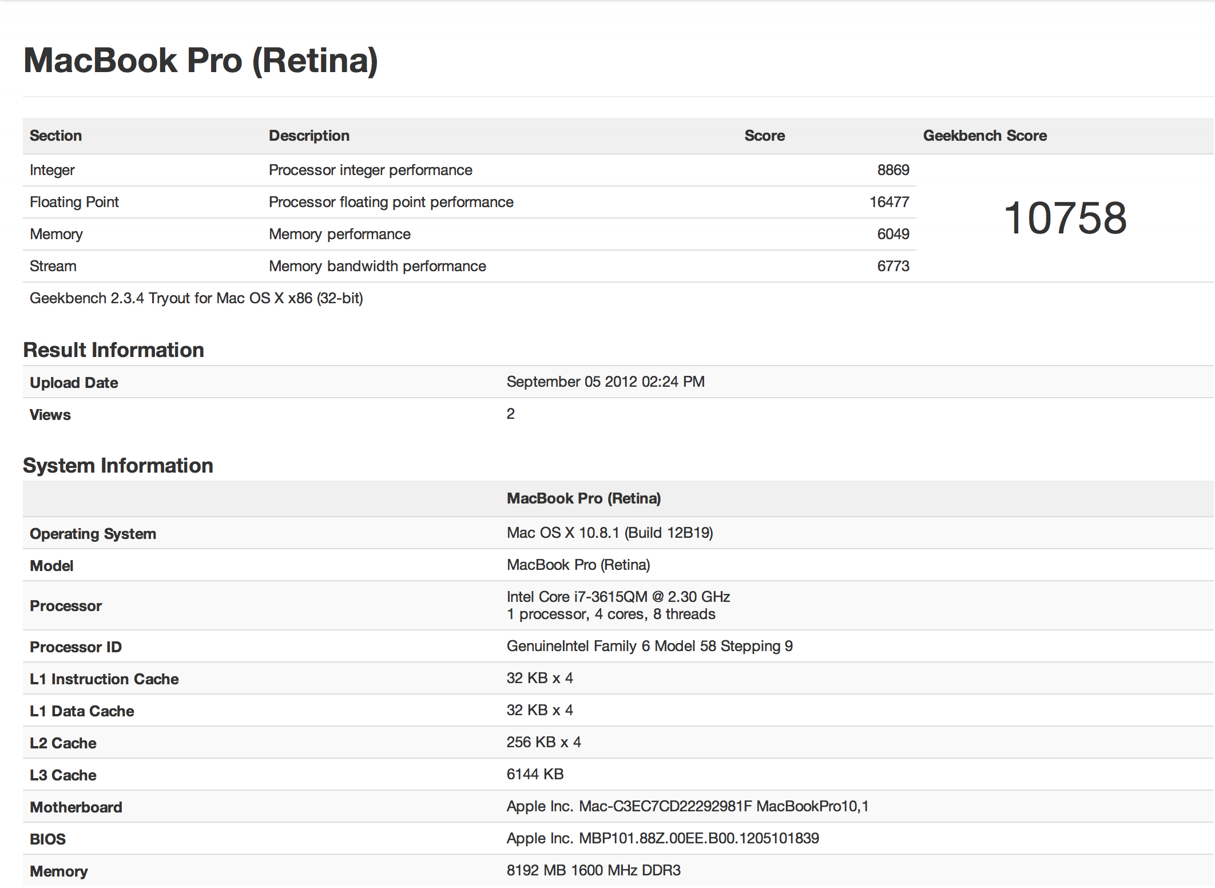Click the L3 Cache value 6144 KB

coord(535,774)
